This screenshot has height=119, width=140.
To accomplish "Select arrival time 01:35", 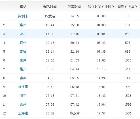I will (x=50, y=60).
